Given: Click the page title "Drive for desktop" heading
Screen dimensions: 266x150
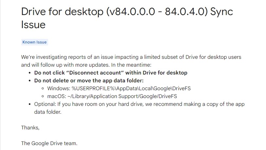Looking at the screenshot, I should tap(127, 18).
